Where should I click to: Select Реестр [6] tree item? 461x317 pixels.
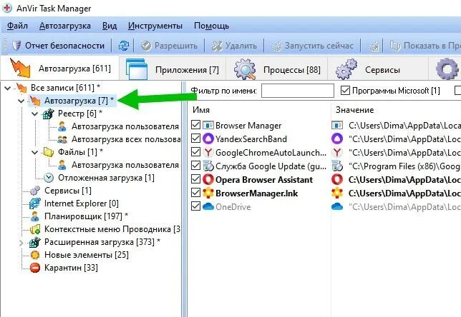tap(80, 114)
